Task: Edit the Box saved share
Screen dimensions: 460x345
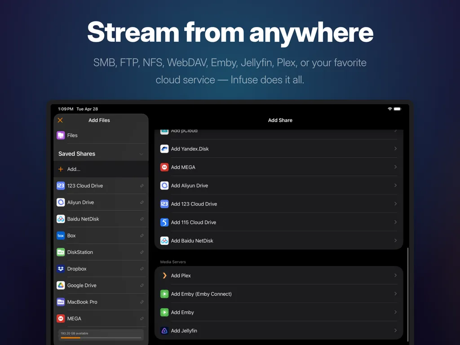Action: tap(142, 235)
